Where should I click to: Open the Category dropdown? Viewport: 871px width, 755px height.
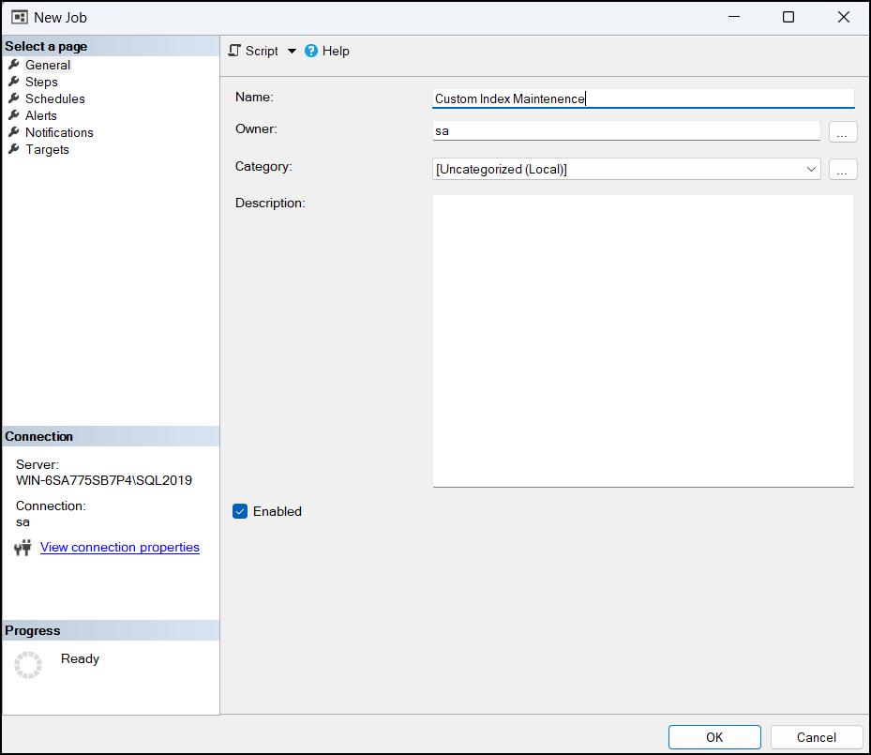(x=812, y=169)
